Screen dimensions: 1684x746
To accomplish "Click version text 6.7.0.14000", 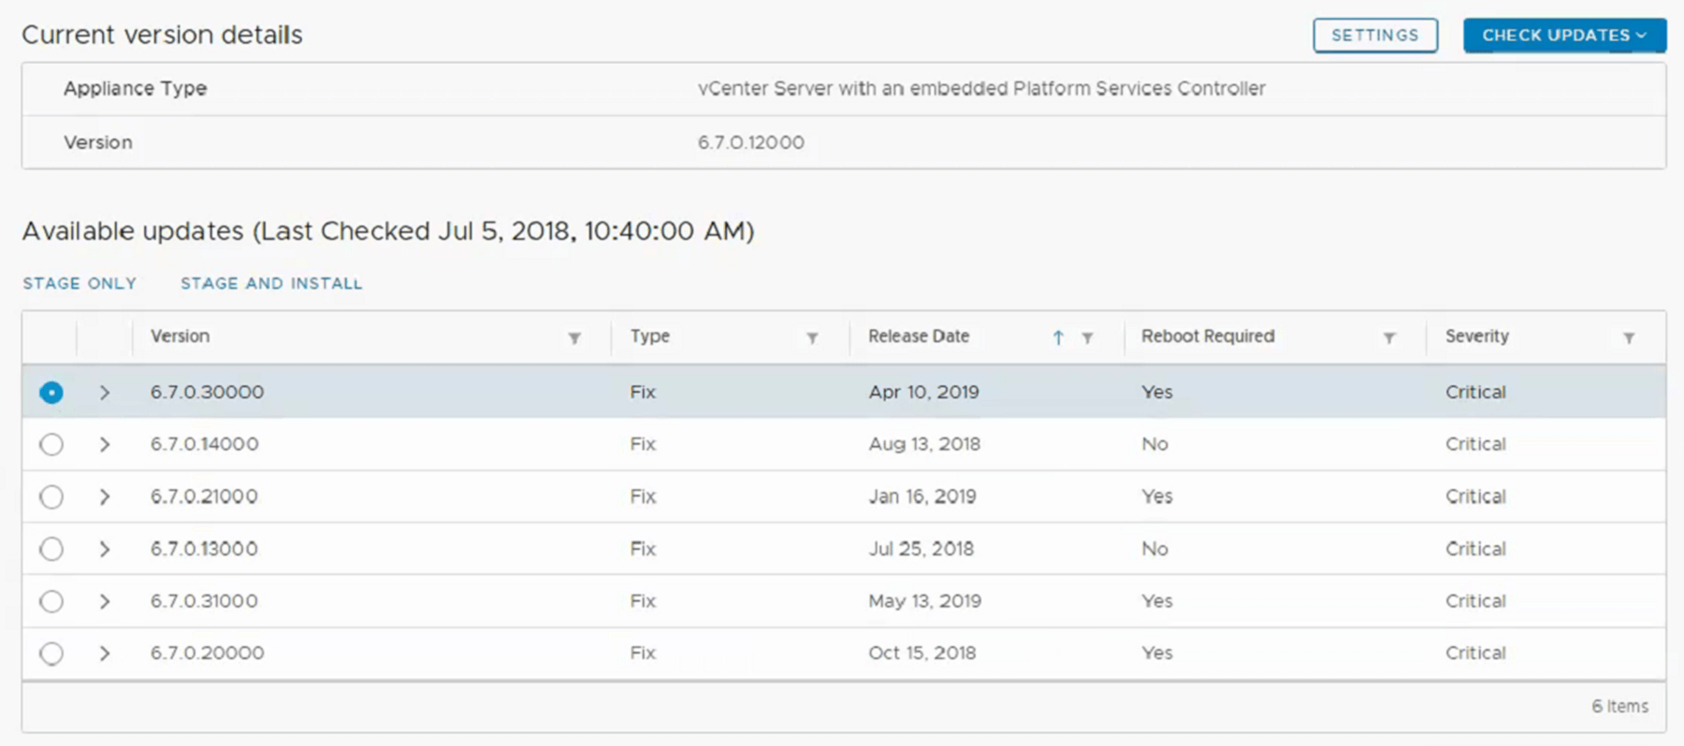I will (x=204, y=444).
